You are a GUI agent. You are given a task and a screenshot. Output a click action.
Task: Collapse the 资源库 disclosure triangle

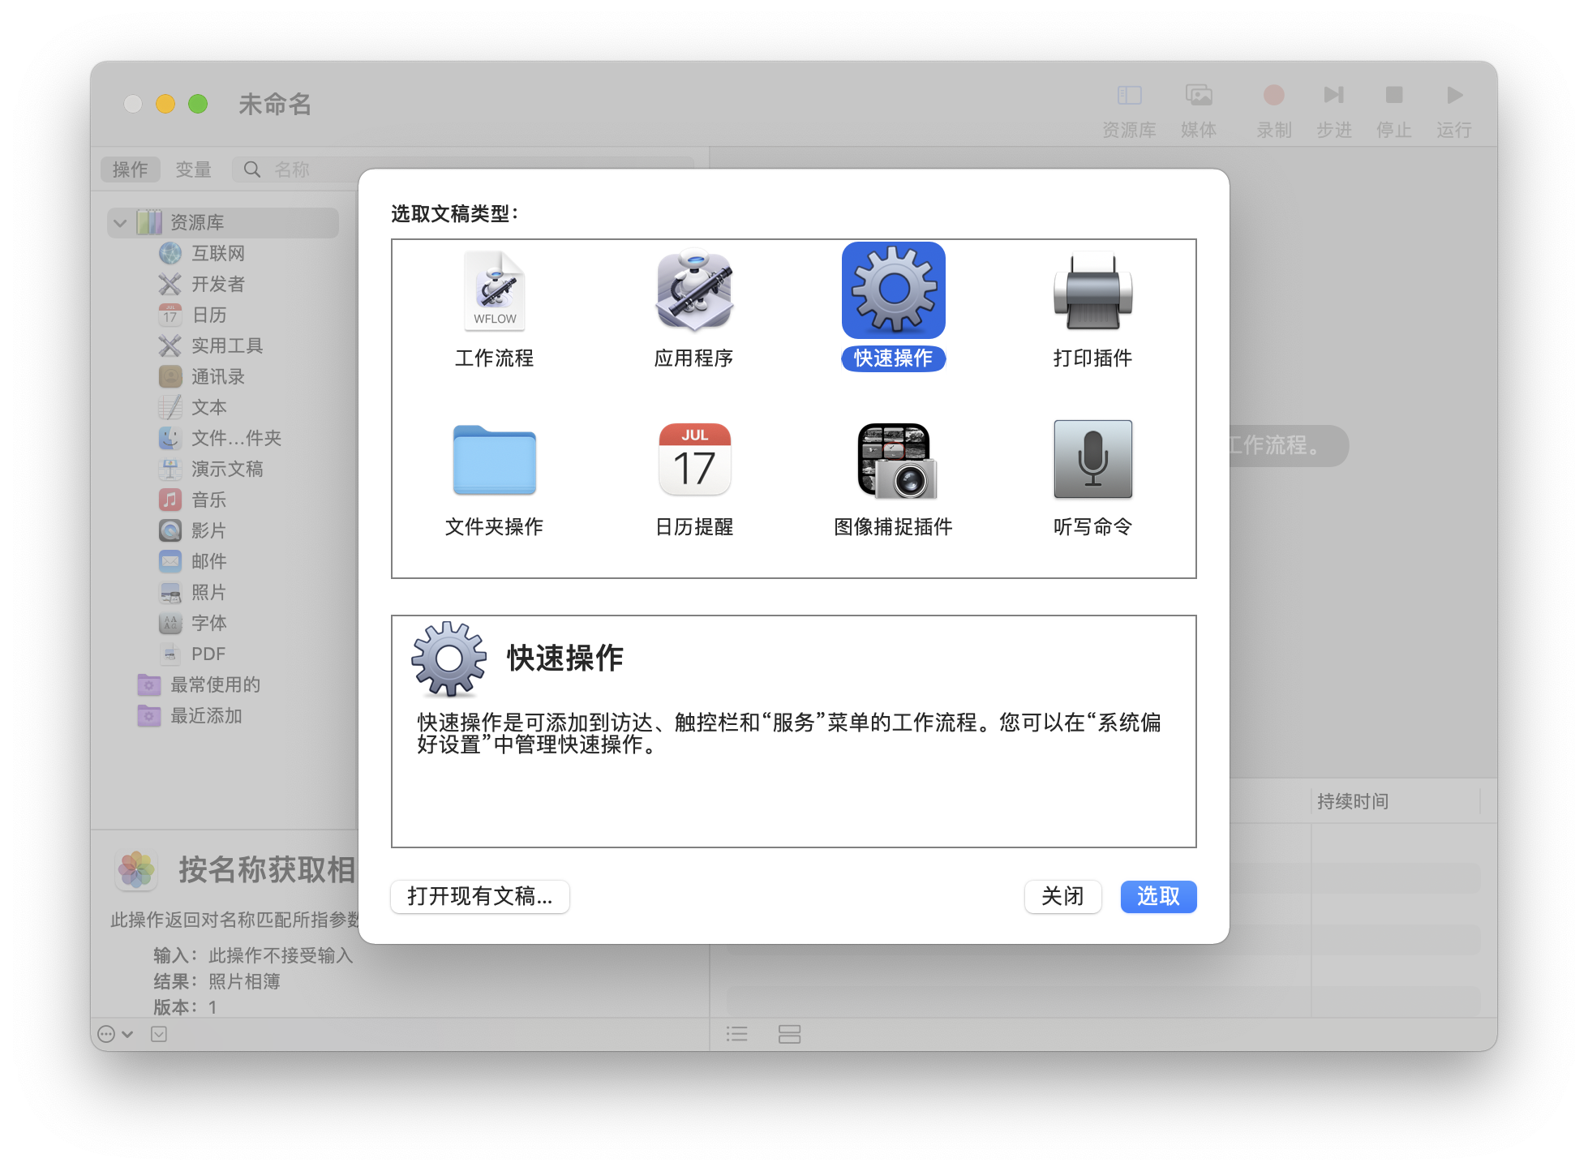pos(120,222)
